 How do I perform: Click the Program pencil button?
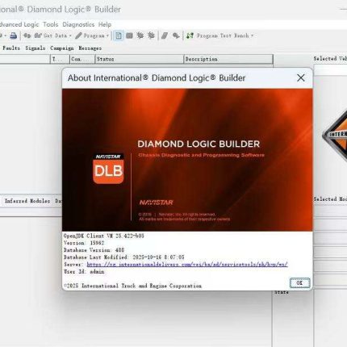tap(90, 36)
